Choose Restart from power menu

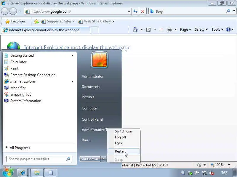(124, 151)
